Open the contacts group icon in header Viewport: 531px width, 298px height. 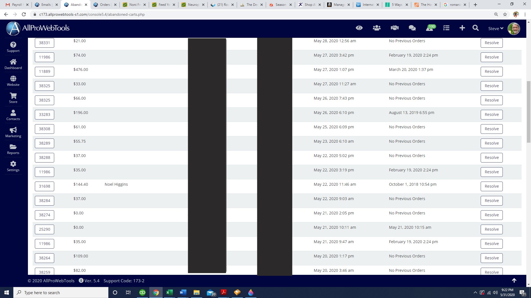pos(377,28)
